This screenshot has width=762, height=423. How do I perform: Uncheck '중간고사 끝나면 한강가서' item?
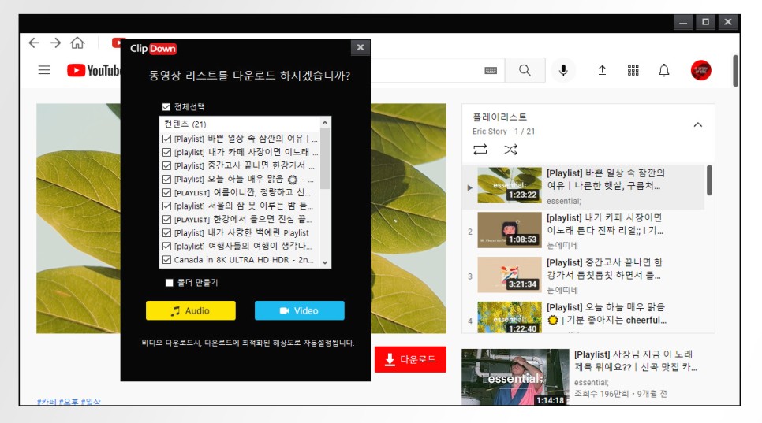pyautogui.click(x=166, y=166)
